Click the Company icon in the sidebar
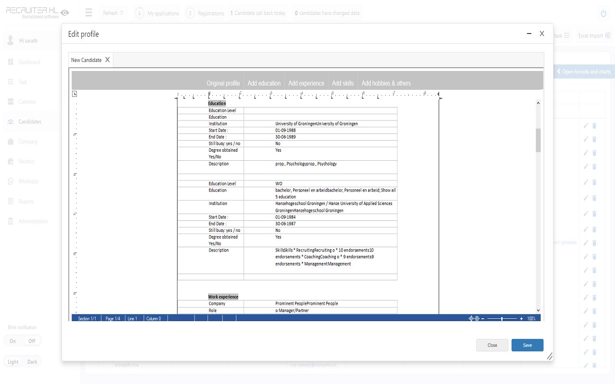615x384 pixels. [x=11, y=142]
